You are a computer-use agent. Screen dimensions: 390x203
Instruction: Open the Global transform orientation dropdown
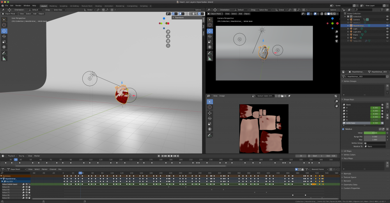click(x=90, y=10)
